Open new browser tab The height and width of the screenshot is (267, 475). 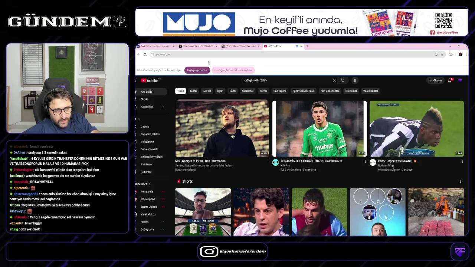point(307,46)
